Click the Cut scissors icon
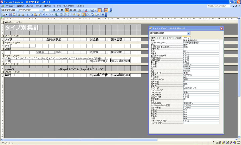241x145 pixels. coord(28,15)
